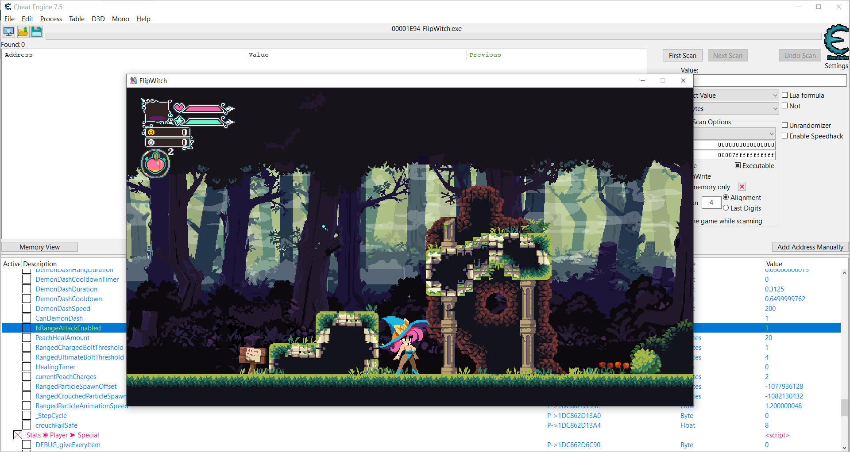Click the peach item icon in game
The height and width of the screenshot is (452, 850).
click(x=155, y=164)
